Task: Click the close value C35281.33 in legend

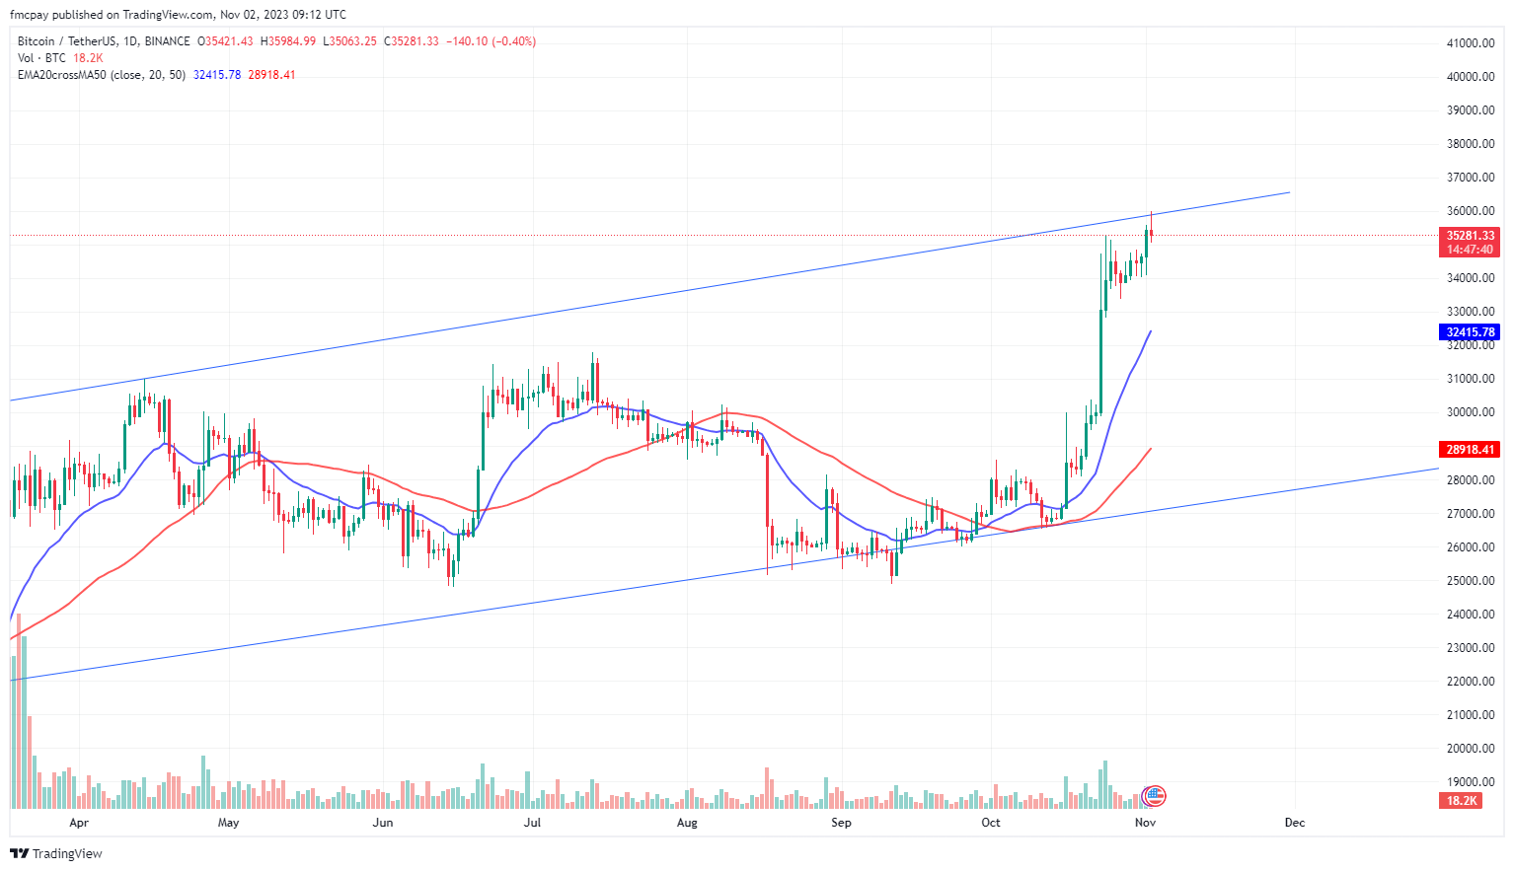Action: coord(411,41)
